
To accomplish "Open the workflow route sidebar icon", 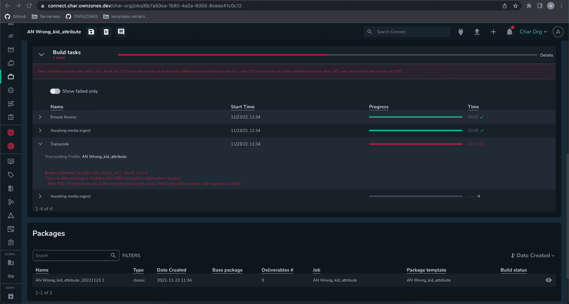I will [11, 104].
